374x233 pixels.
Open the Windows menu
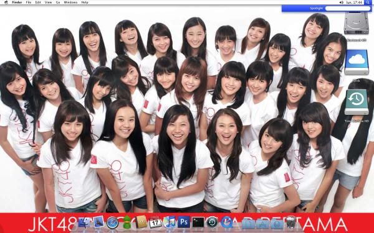click(70, 2)
